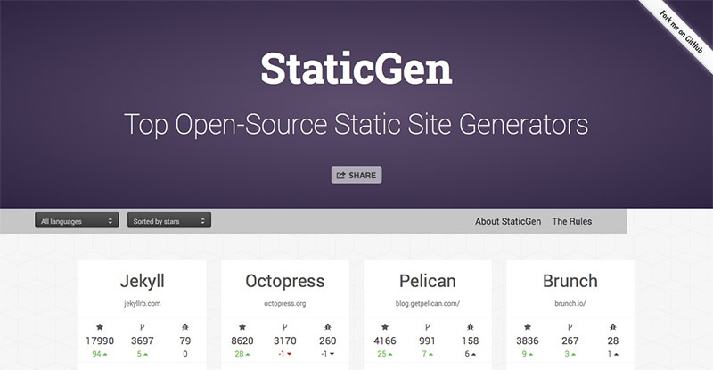Click the bug issues icon on Brunch card
The height and width of the screenshot is (370, 713).
pos(613,327)
